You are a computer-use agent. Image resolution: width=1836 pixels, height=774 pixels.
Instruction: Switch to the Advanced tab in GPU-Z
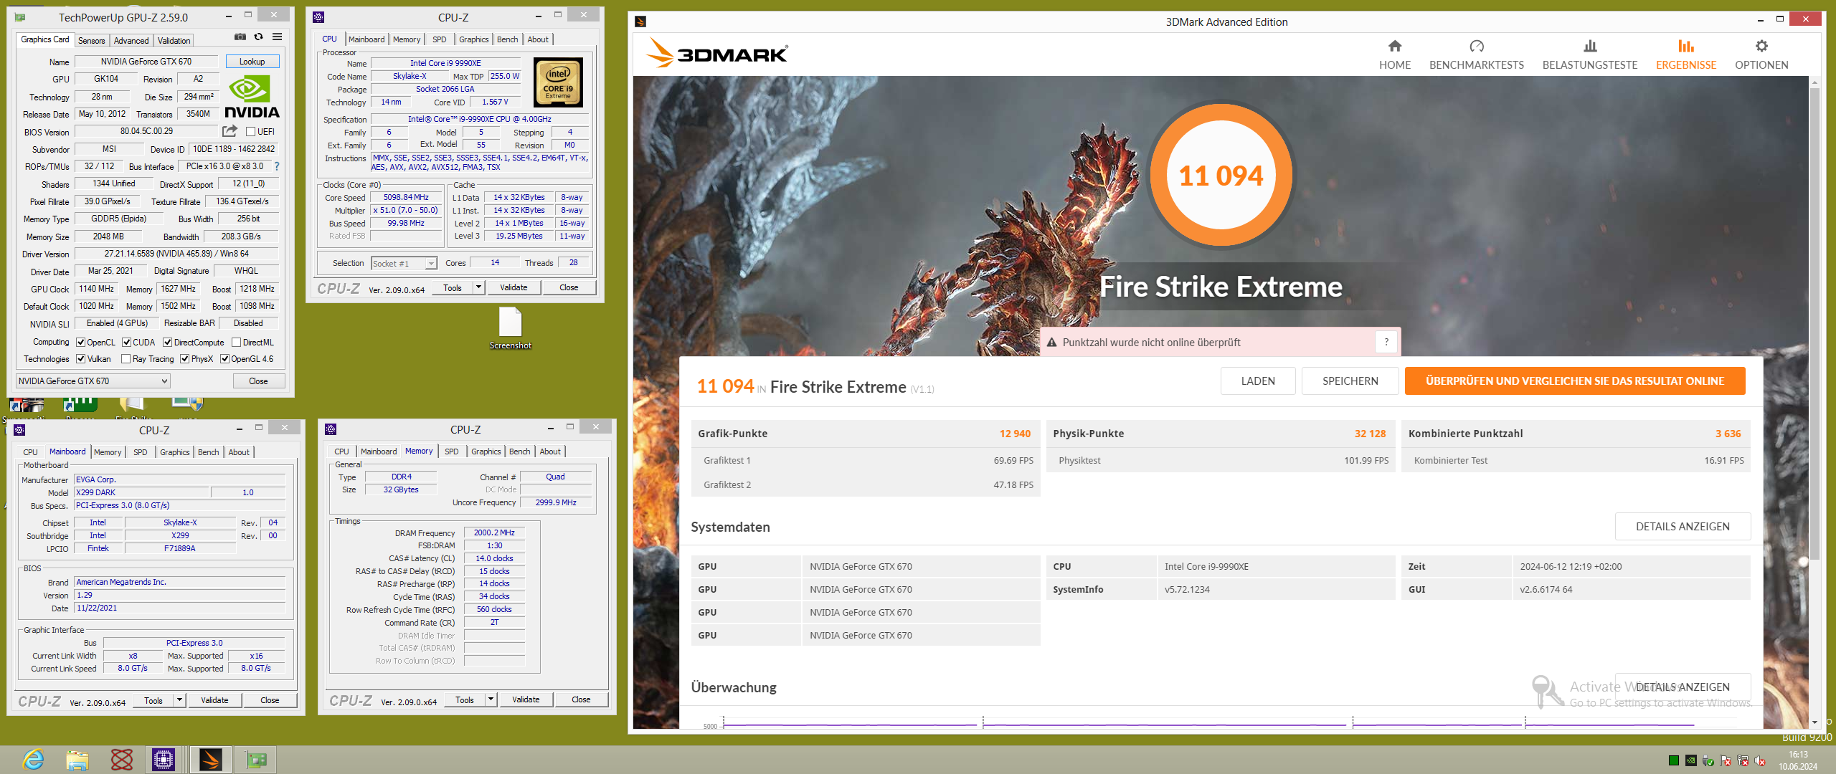tap(131, 41)
